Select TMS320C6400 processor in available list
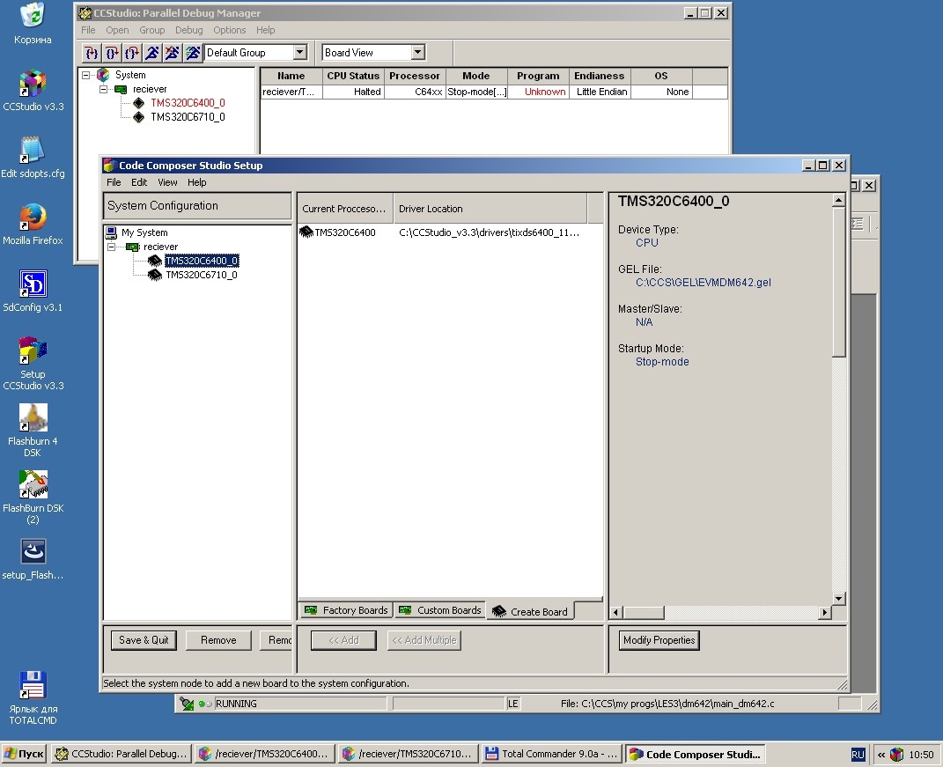 (x=344, y=232)
